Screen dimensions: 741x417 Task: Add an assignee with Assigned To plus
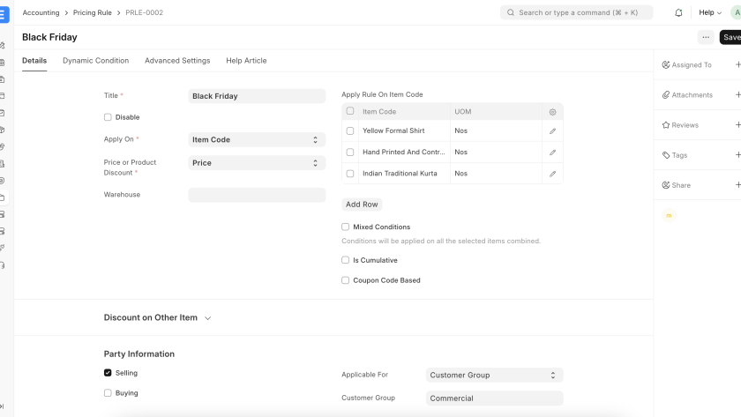(x=737, y=64)
